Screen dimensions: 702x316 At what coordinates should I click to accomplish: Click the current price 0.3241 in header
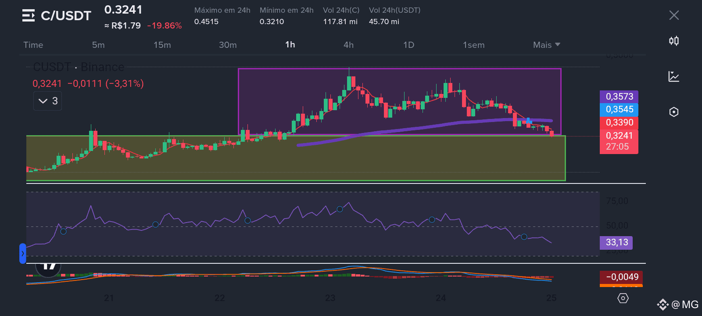pyautogui.click(x=123, y=10)
